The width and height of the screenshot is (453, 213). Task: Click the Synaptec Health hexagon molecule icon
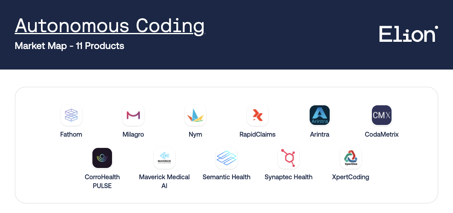pos(289,158)
